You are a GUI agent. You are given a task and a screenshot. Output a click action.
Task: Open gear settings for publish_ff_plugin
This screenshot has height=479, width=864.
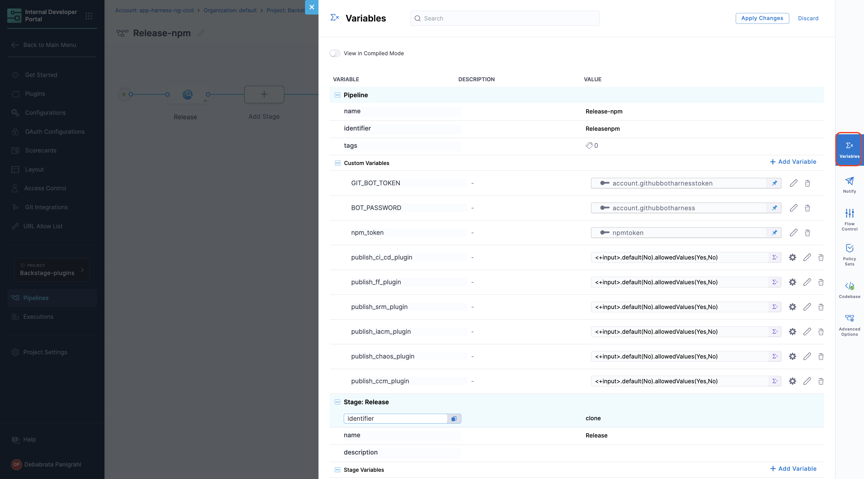792,282
